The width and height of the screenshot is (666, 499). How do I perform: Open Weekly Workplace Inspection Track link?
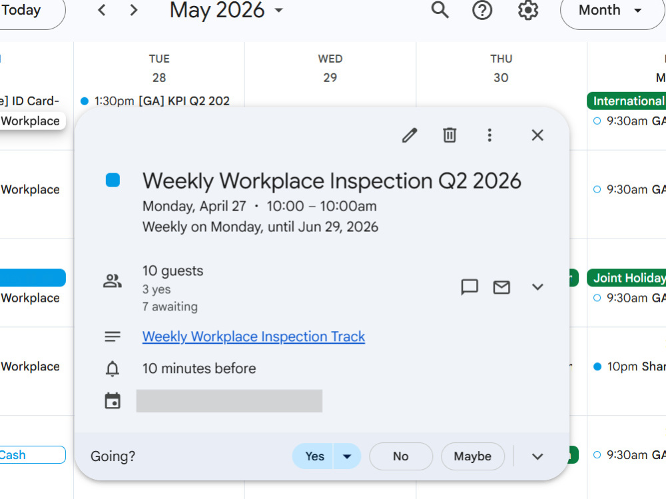(x=254, y=336)
